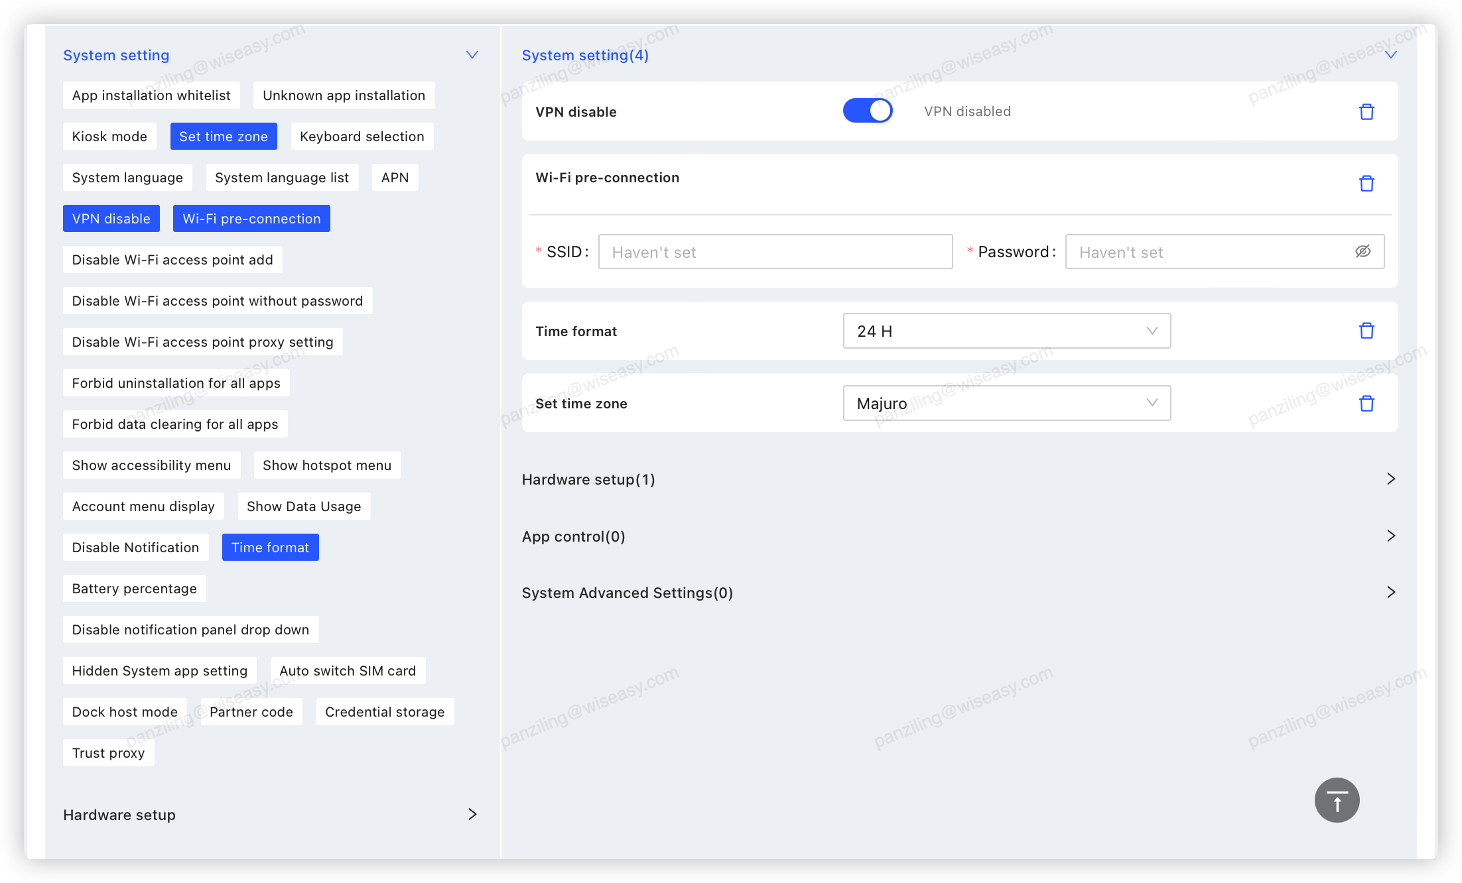This screenshot has width=1462, height=883.
Task: Remove the Wi-Fi pre-connection entry
Action: (1366, 184)
